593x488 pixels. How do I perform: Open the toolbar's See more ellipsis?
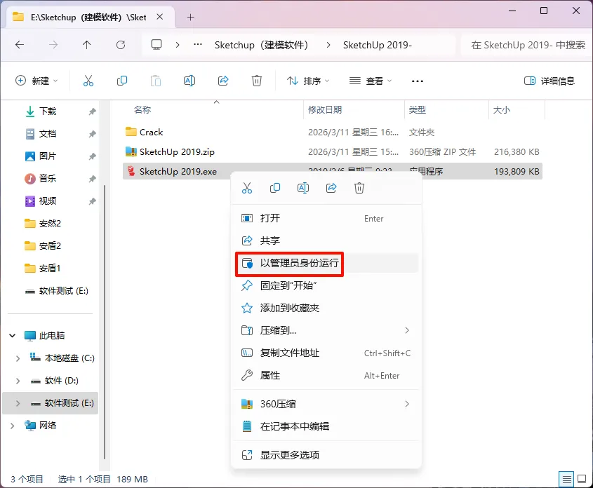(x=417, y=81)
